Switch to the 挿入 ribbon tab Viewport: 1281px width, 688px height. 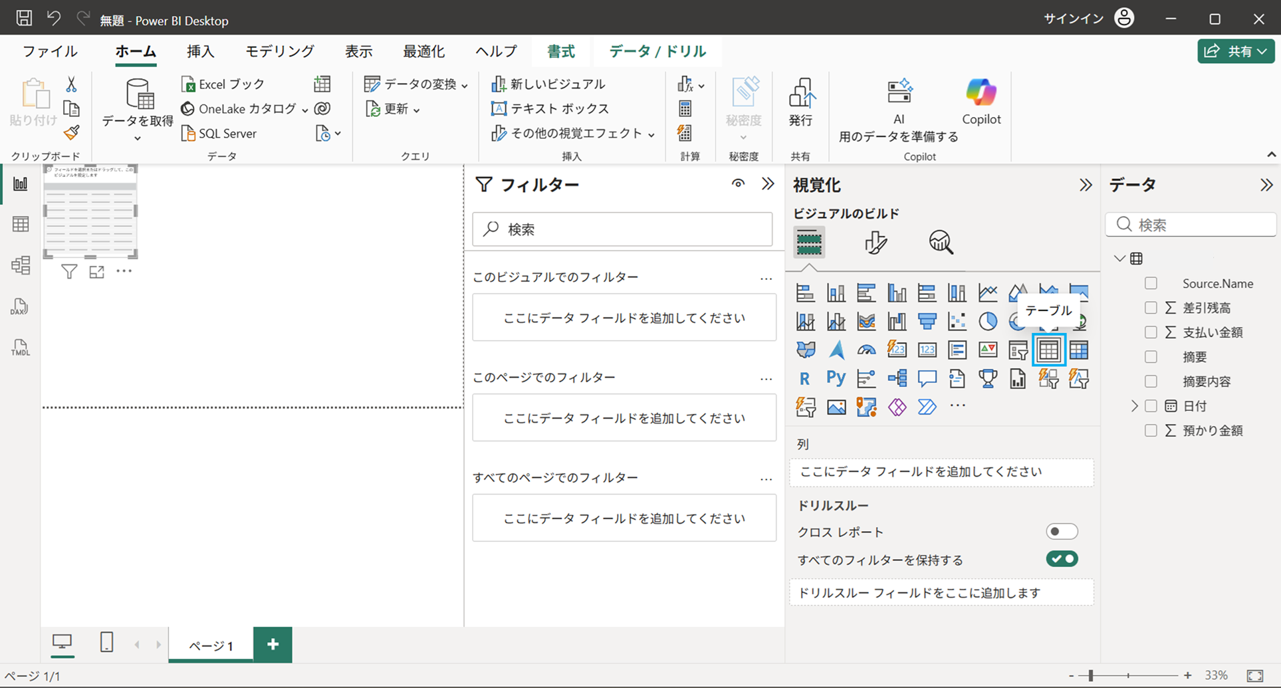pos(201,51)
